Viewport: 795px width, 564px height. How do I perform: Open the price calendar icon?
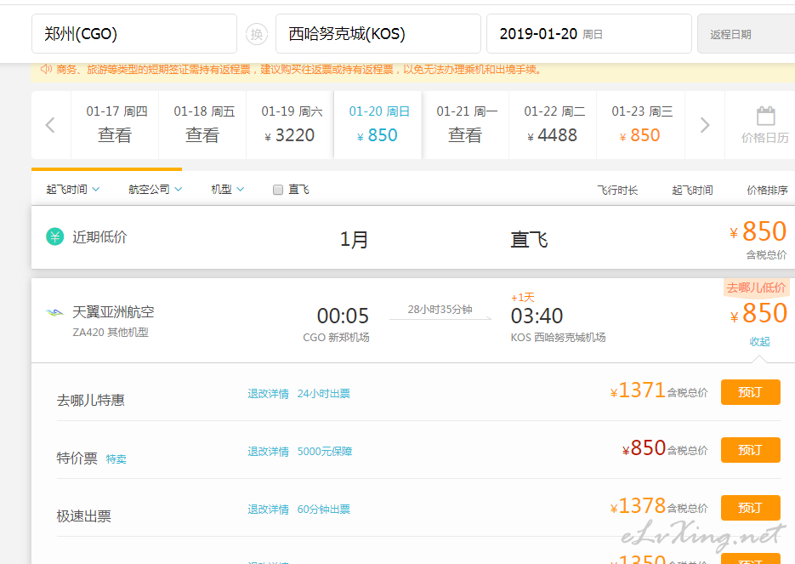tap(765, 117)
